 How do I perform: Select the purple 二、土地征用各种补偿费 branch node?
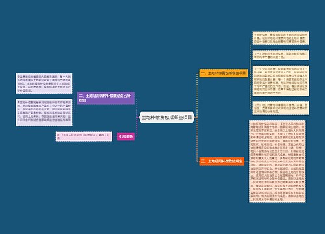click(106, 98)
